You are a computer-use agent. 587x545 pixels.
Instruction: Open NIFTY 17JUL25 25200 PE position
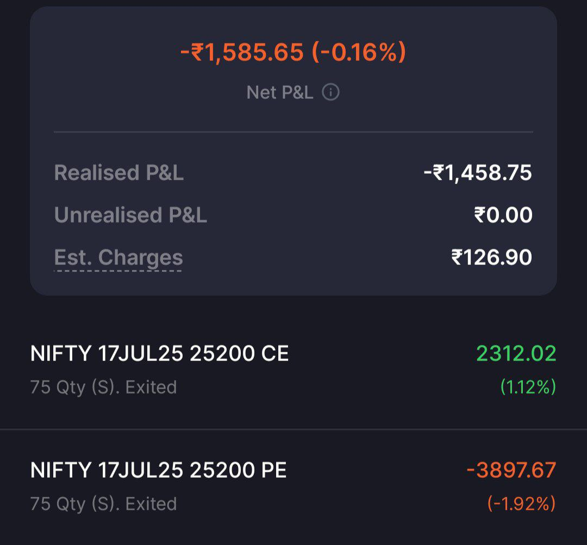click(293, 486)
